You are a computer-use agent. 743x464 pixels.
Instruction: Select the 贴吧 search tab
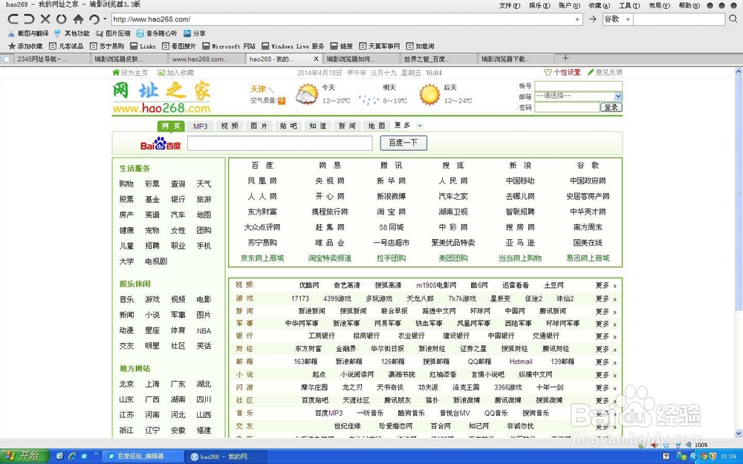288,126
